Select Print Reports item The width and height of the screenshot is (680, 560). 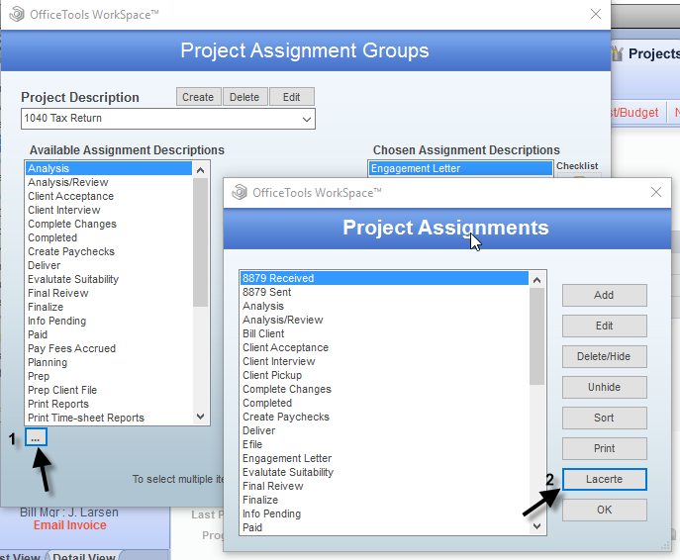(x=109, y=404)
